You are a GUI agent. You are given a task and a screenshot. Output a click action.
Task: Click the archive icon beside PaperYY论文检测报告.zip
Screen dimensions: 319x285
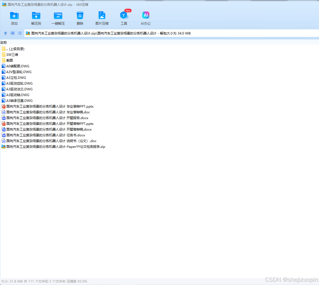pos(4,146)
